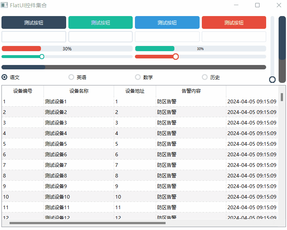The image size is (287, 230).
Task: Select cell 测试设备6
Action: 79,154
